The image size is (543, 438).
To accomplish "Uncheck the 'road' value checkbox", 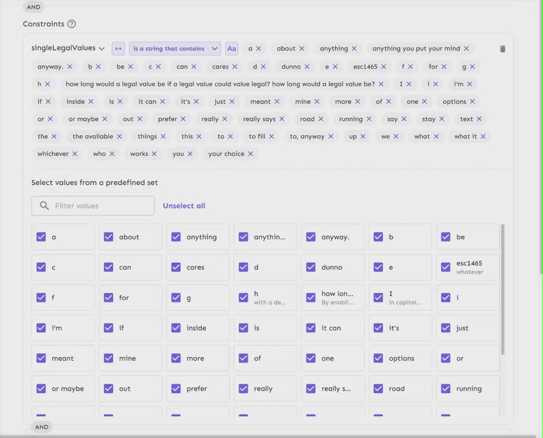I will point(378,389).
